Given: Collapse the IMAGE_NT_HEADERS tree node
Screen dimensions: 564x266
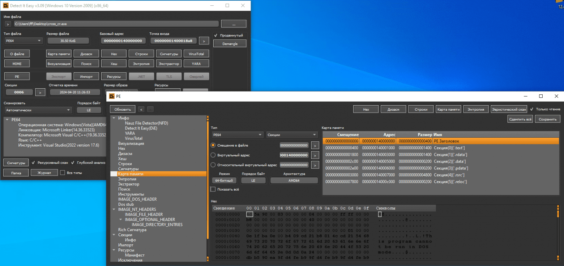Looking at the screenshot, I should click(114, 209).
